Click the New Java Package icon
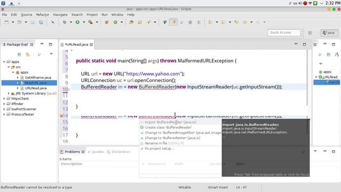 [x=107, y=22]
